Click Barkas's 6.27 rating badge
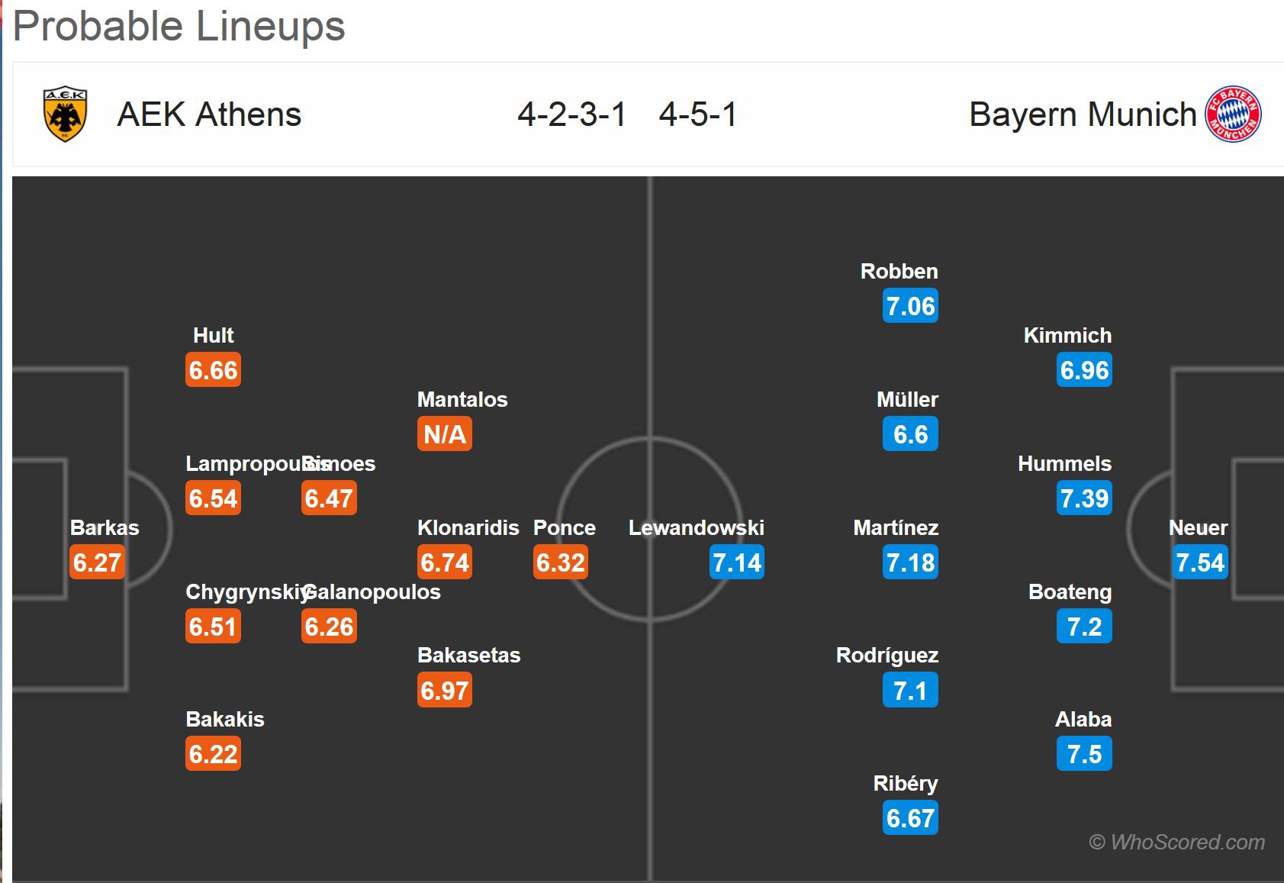 click(x=98, y=562)
